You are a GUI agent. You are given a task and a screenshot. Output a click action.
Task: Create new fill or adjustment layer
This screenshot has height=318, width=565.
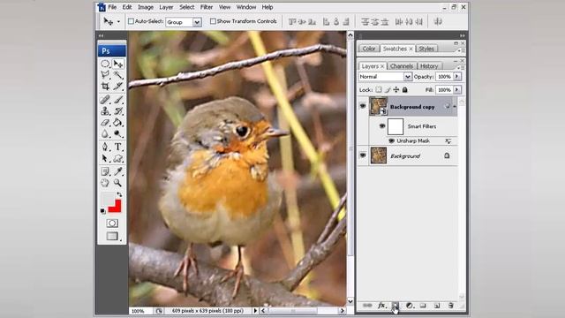tap(410, 306)
